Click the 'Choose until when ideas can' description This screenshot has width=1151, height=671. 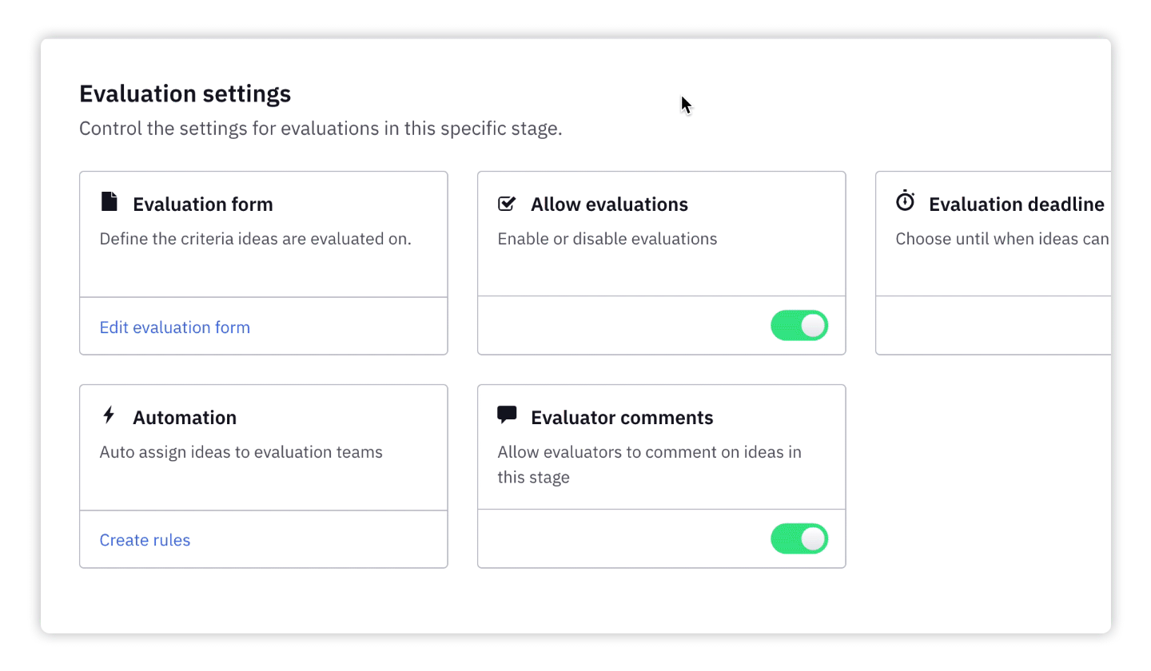click(1002, 239)
